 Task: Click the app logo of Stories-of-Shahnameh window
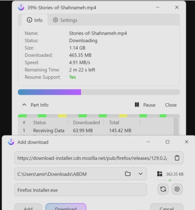coord(21,7)
